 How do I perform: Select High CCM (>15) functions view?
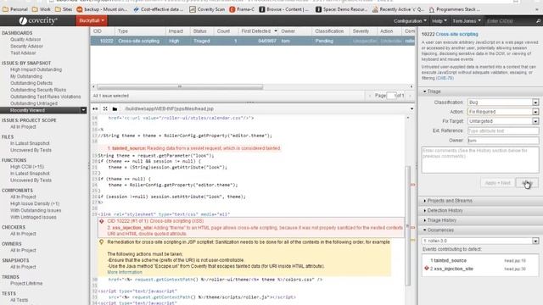tap(27, 167)
